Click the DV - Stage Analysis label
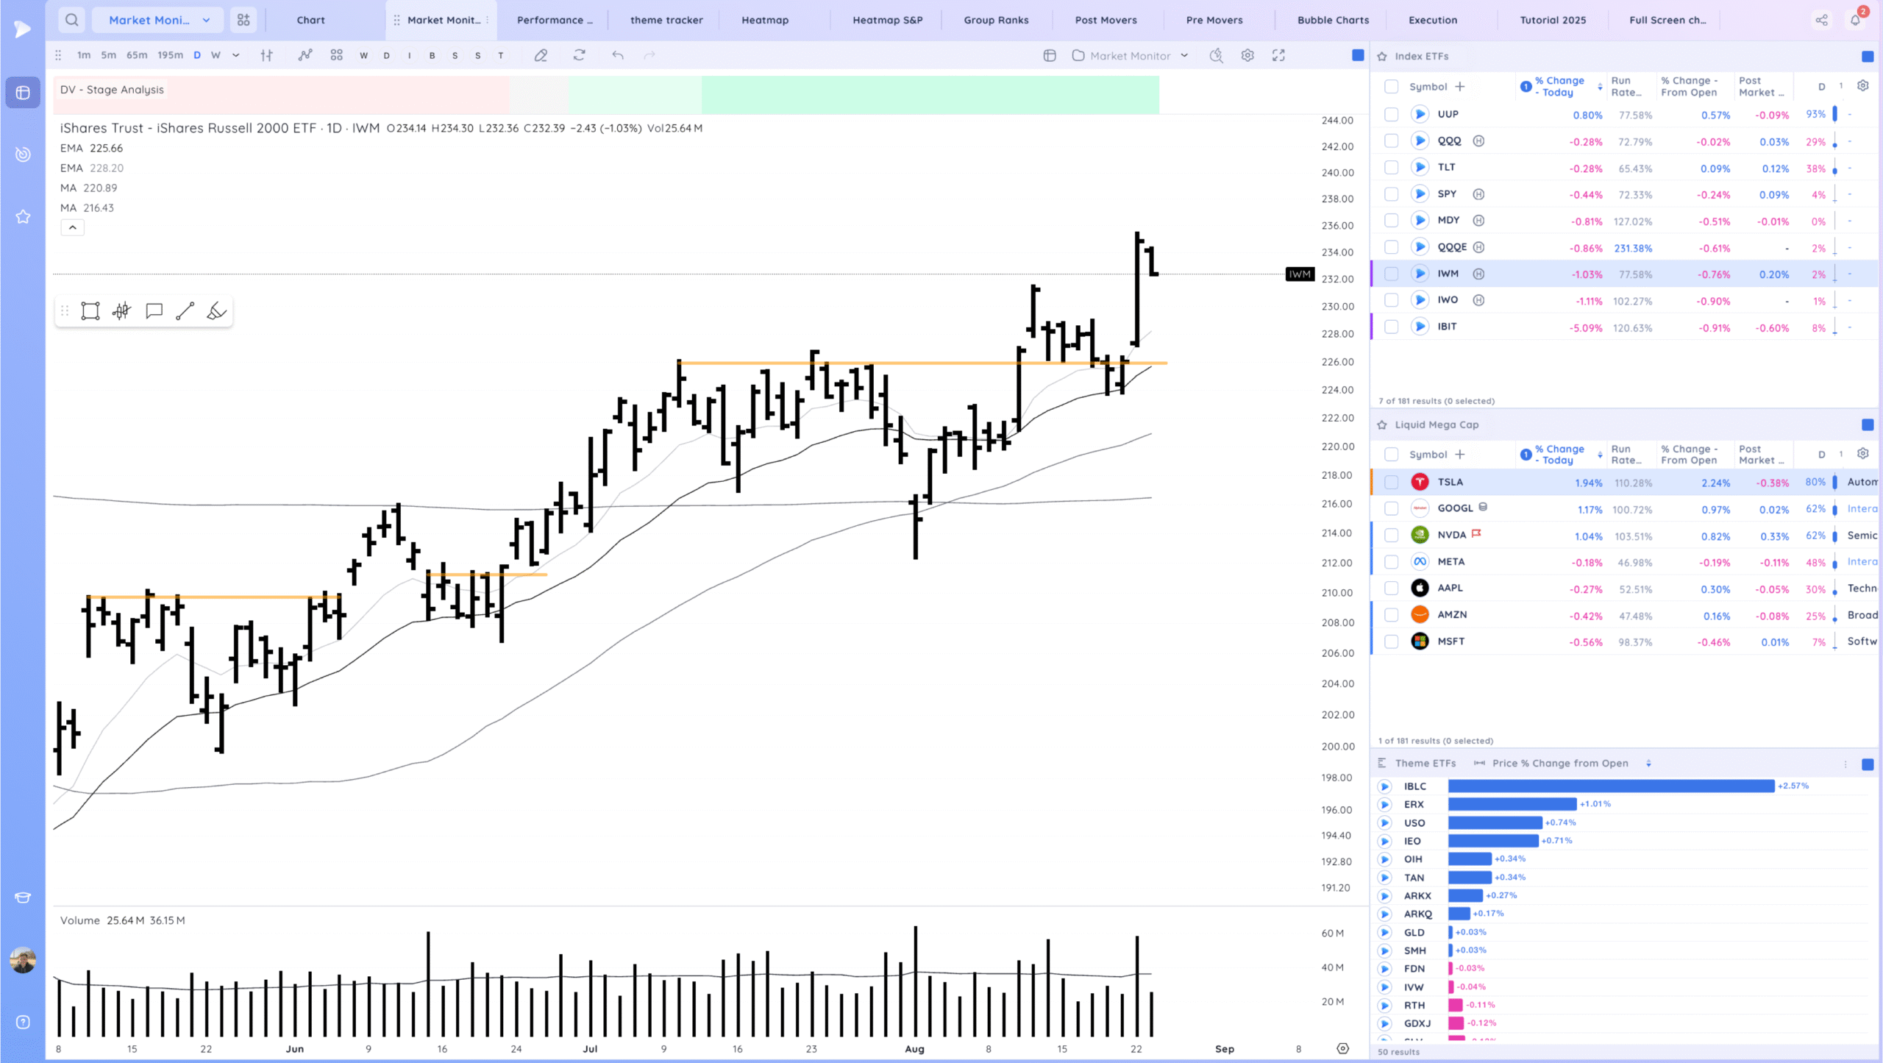 pyautogui.click(x=112, y=90)
